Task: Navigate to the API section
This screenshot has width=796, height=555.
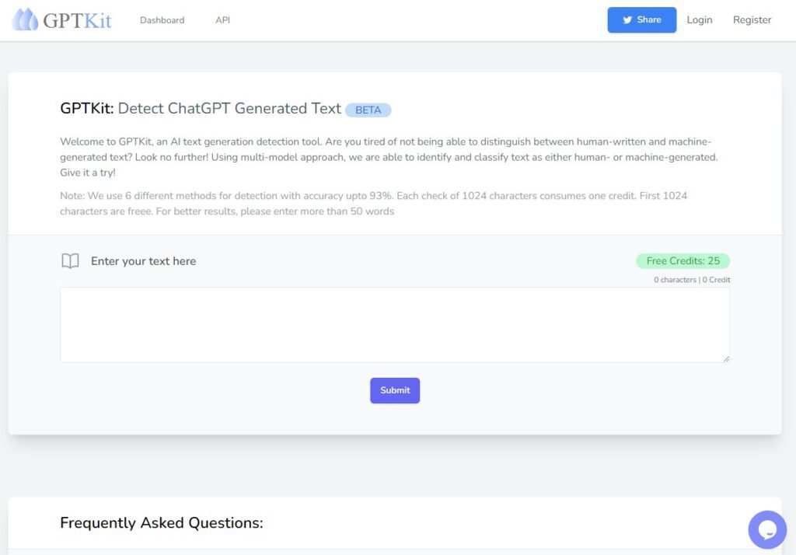Action: 222,19
